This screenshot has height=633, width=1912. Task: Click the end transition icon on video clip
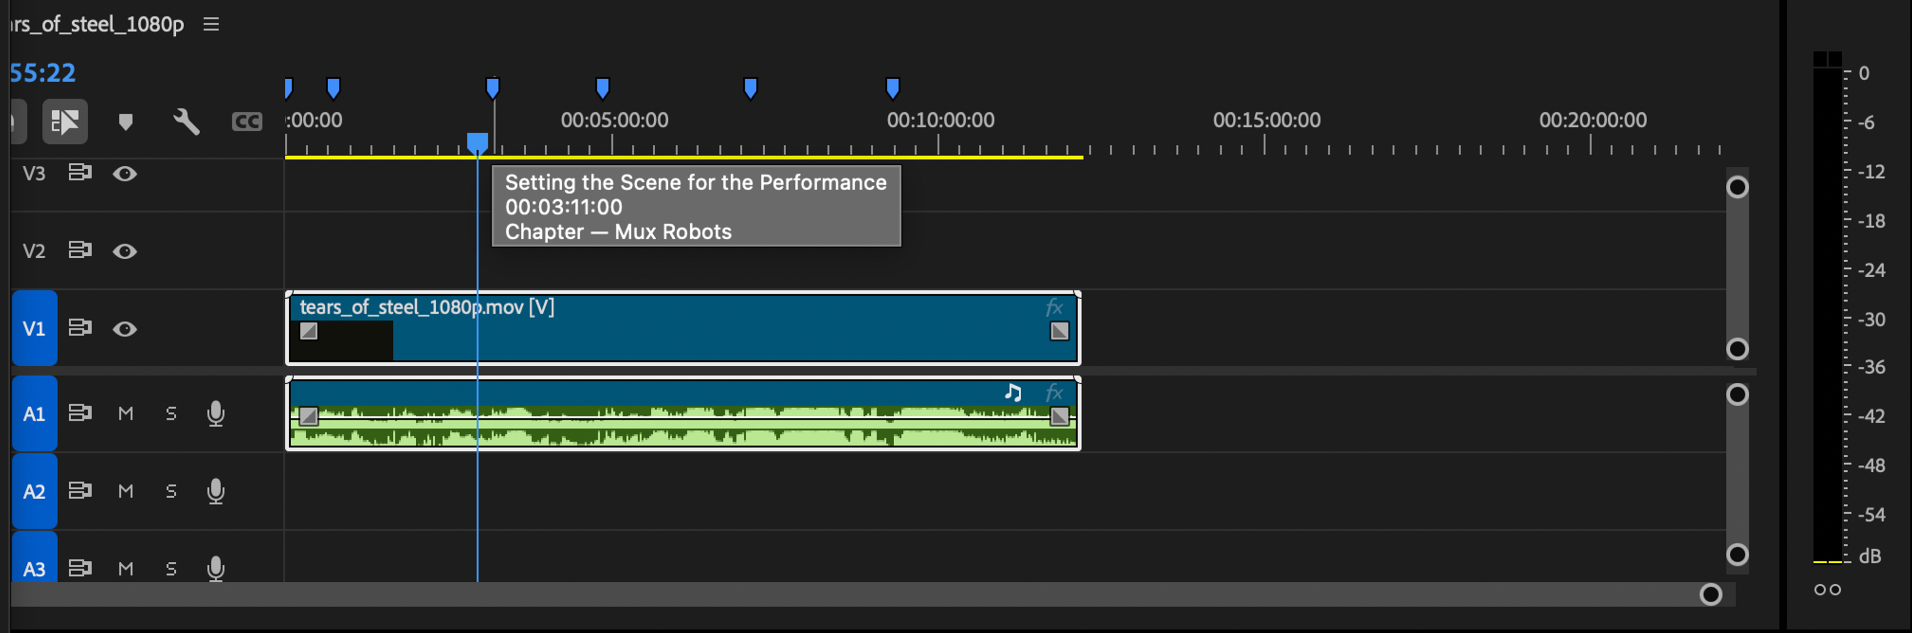(x=1060, y=331)
